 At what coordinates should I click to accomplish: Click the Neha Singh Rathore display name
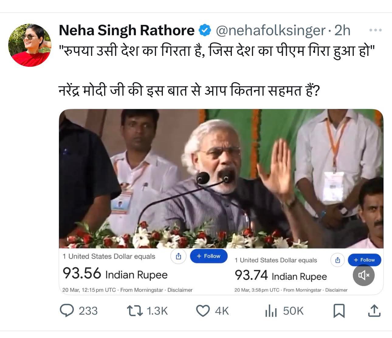point(126,30)
